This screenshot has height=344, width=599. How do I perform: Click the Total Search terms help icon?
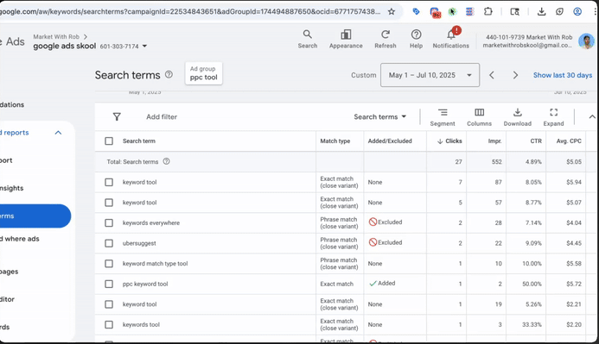point(166,161)
